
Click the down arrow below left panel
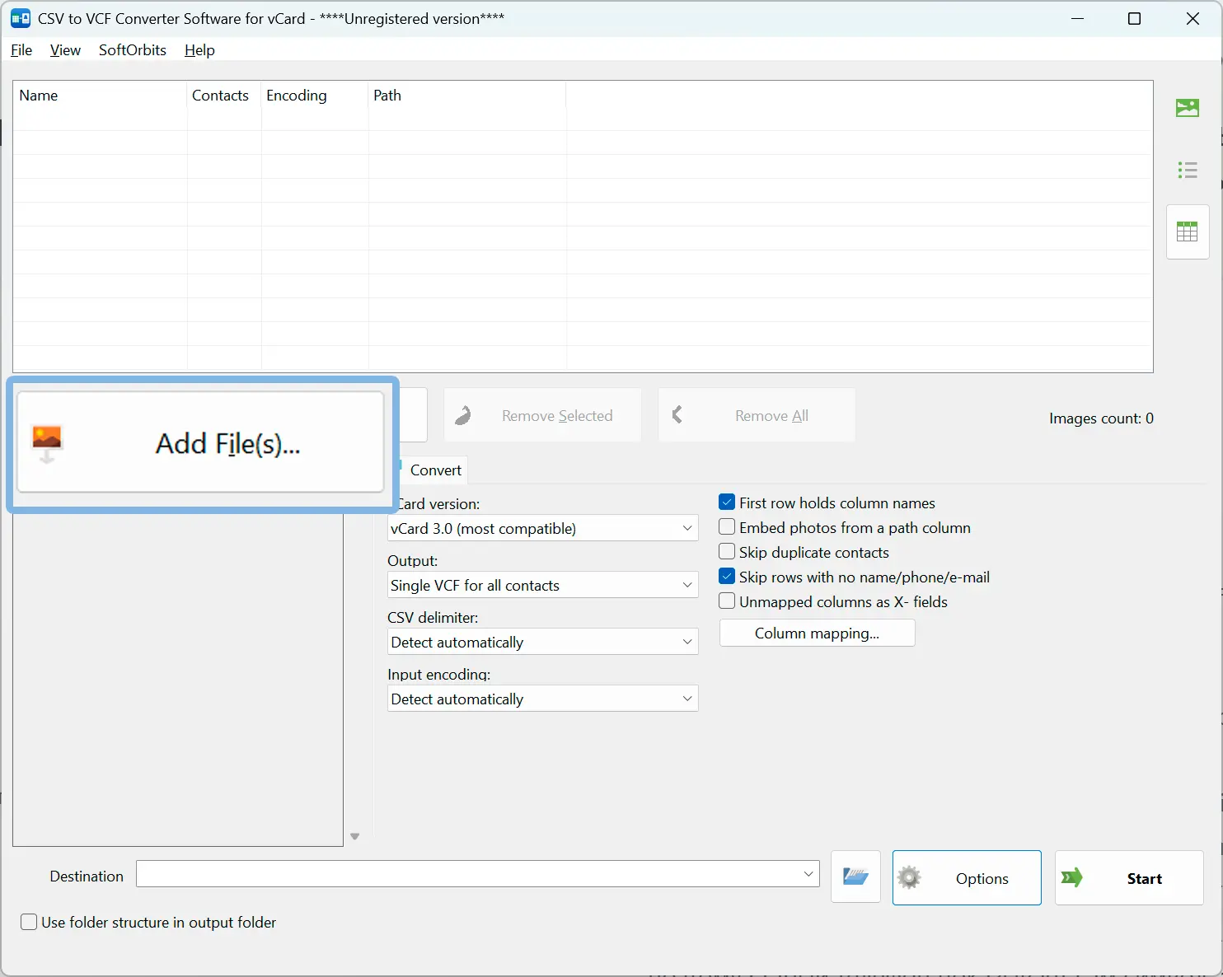355,836
